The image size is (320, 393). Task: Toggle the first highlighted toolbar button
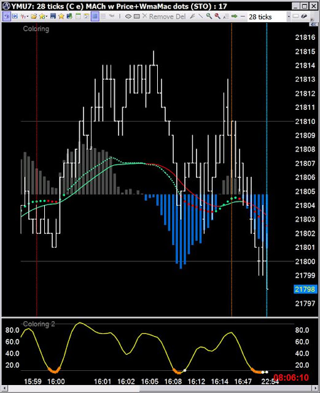(7, 17)
